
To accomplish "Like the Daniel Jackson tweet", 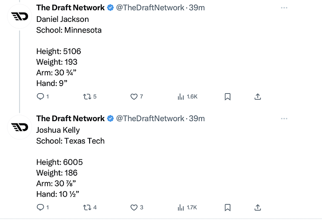I will (x=134, y=96).
